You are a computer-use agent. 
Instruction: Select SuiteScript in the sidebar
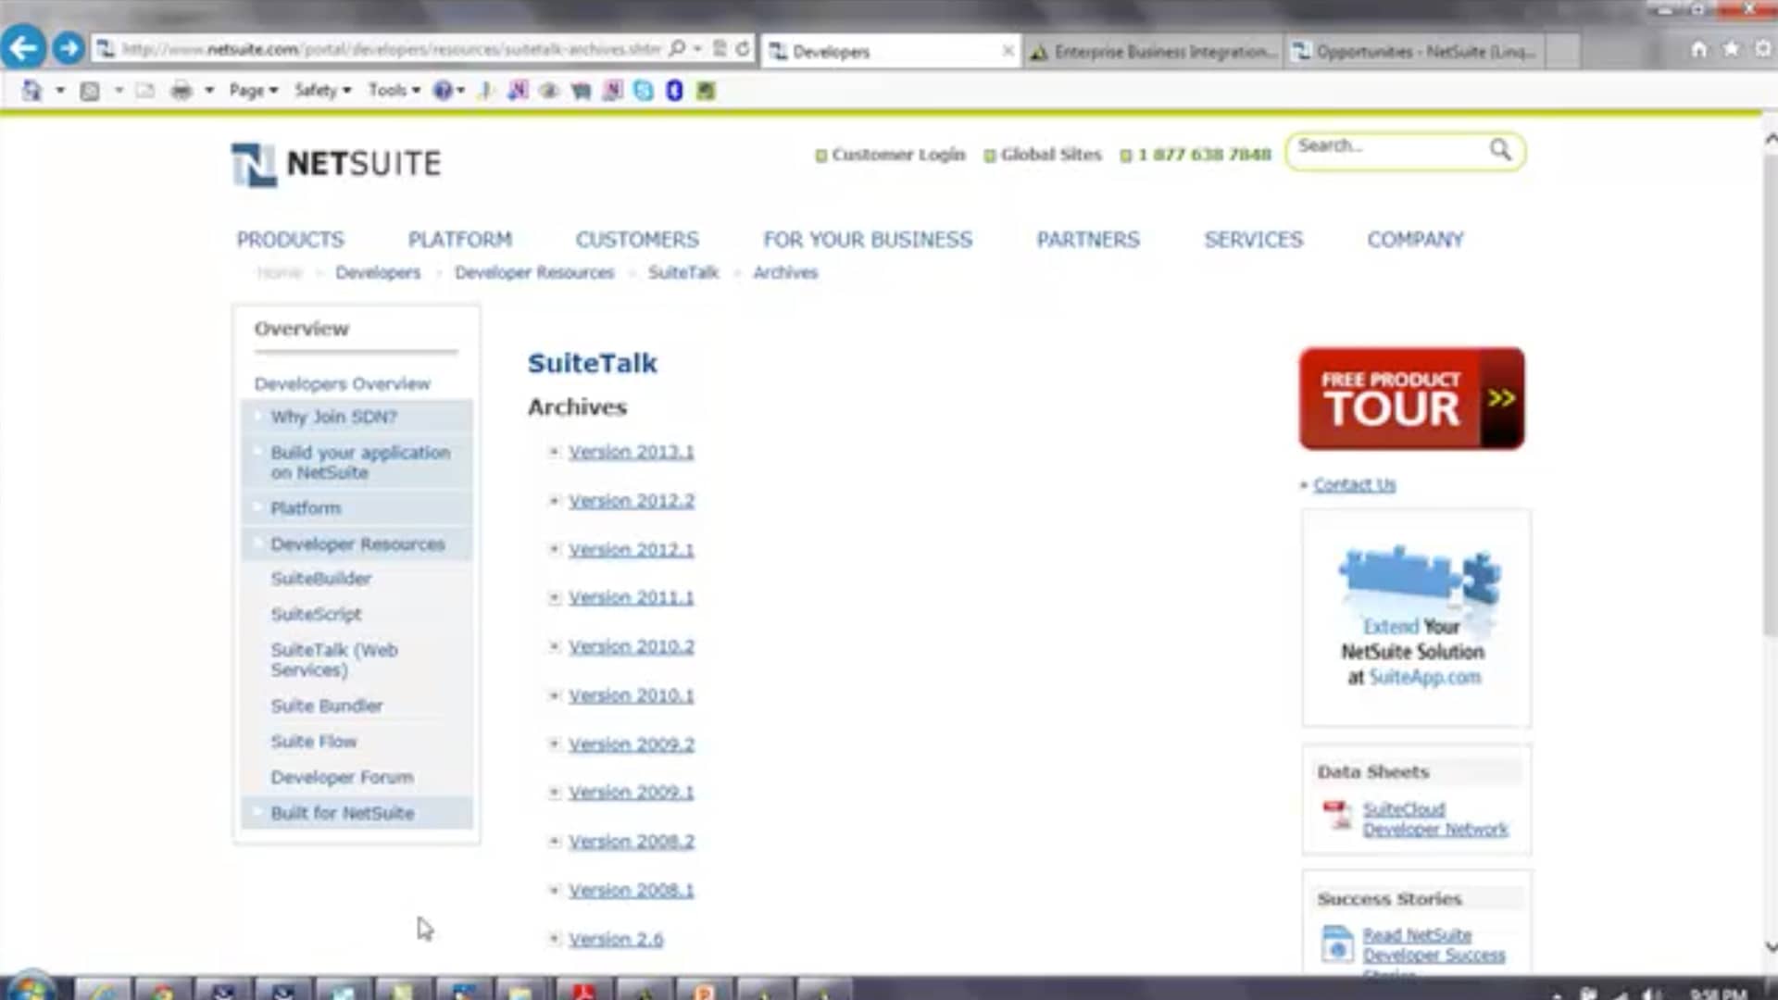[316, 615]
